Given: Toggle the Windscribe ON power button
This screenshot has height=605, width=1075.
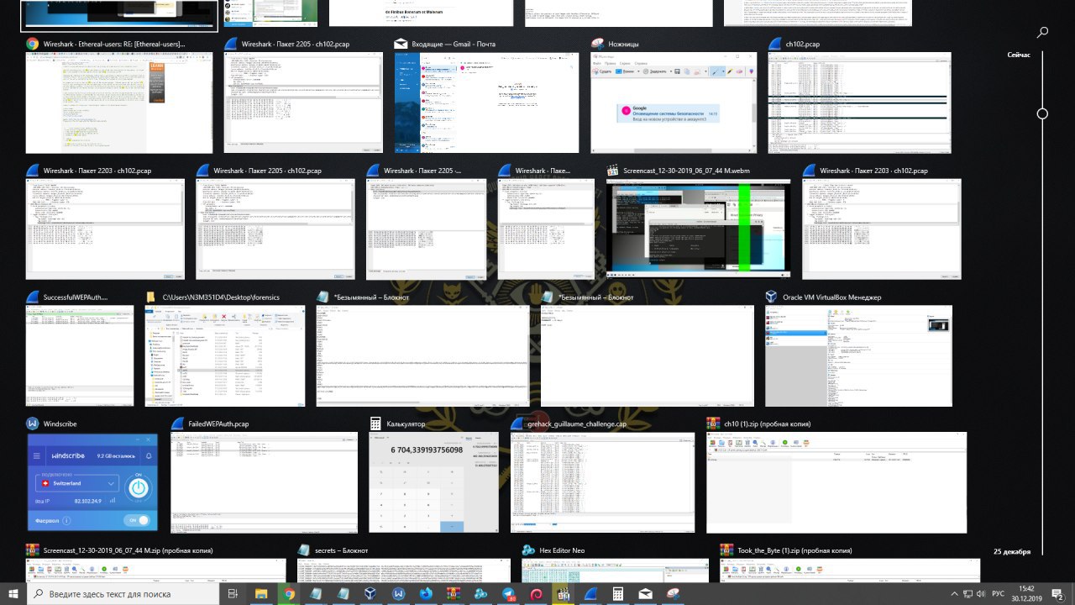Looking at the screenshot, I should click(139, 487).
